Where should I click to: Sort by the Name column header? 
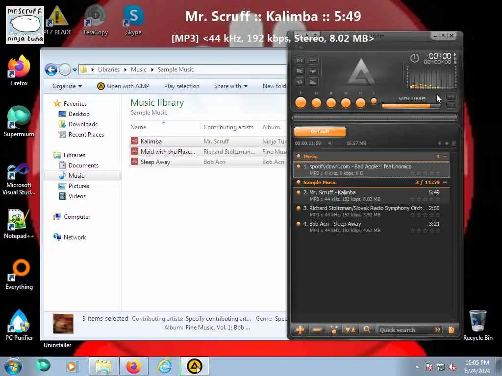pos(164,127)
